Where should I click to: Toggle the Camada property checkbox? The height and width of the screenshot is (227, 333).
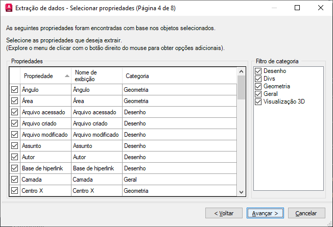point(15,180)
